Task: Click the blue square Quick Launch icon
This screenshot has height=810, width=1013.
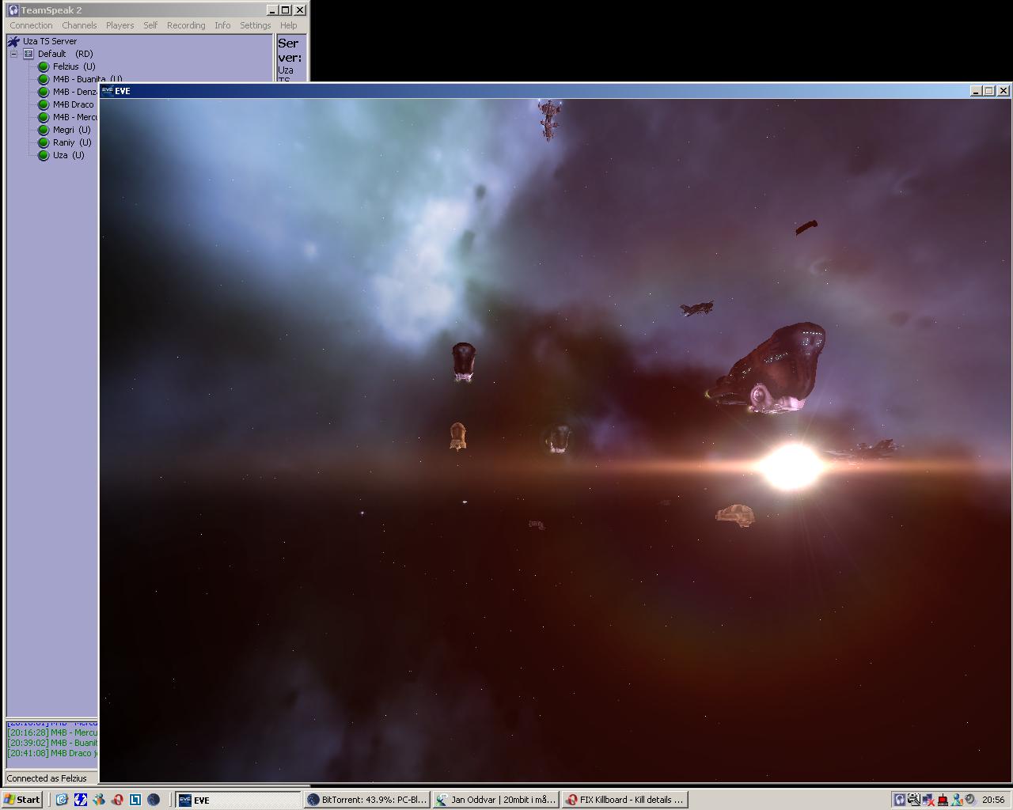Action: pyautogui.click(x=135, y=800)
